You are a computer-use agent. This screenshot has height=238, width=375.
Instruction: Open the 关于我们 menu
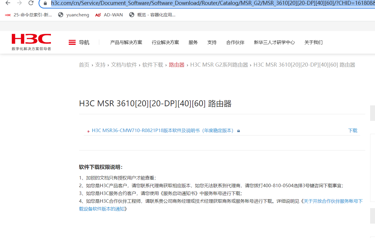(x=313, y=42)
